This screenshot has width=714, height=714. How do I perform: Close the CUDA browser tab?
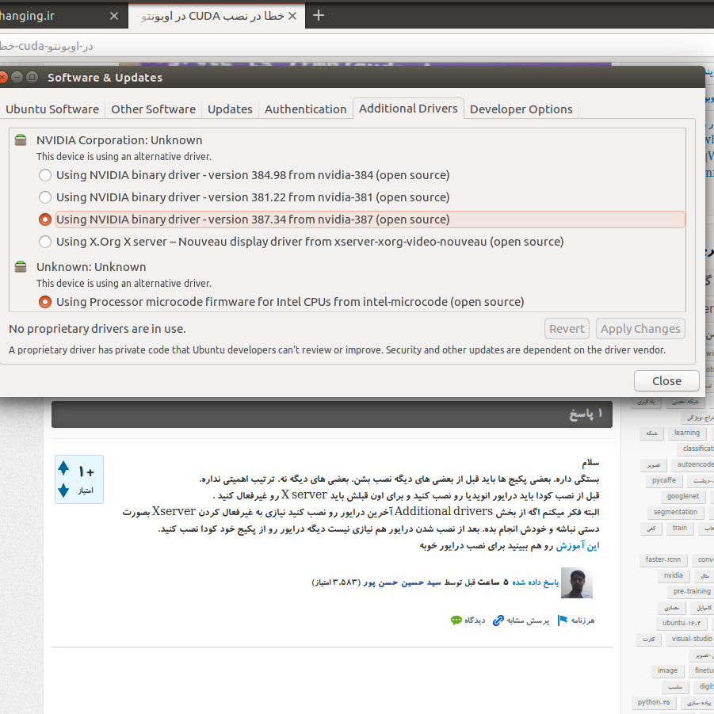(x=292, y=16)
